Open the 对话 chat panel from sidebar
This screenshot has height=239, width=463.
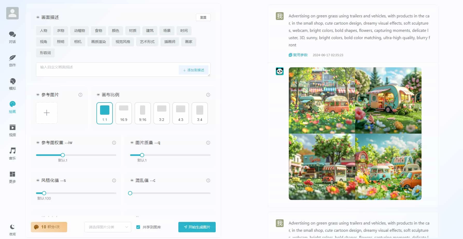(x=12, y=36)
